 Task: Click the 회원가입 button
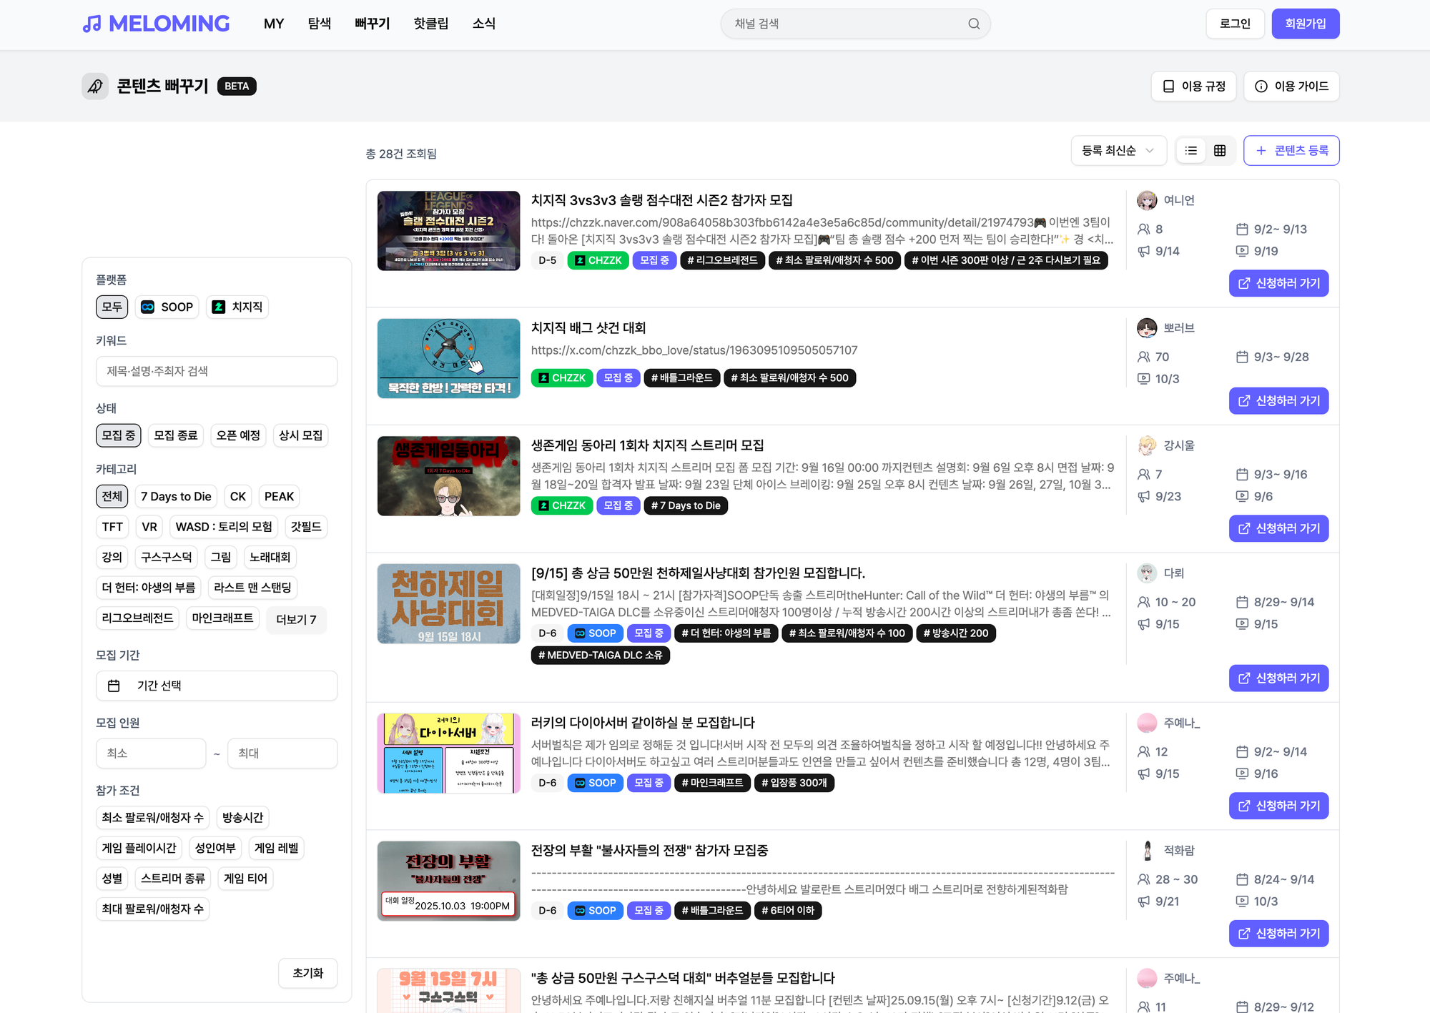[x=1305, y=24]
